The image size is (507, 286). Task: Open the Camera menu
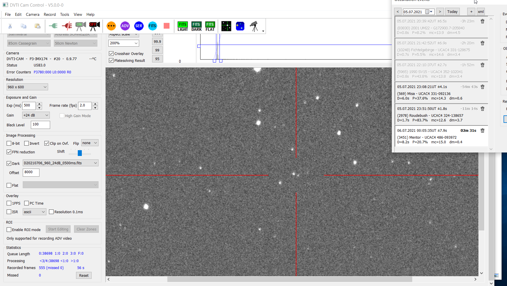[x=33, y=14]
